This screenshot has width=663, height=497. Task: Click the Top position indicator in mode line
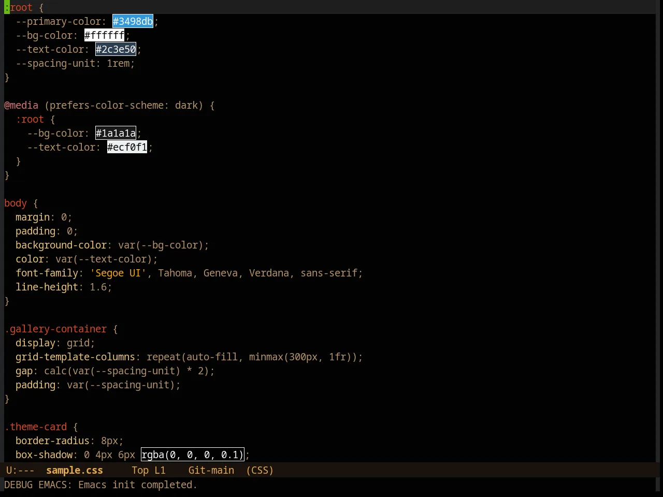coord(140,470)
